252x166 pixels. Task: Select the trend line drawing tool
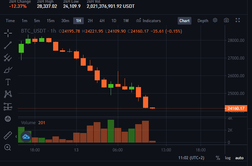(8, 45)
